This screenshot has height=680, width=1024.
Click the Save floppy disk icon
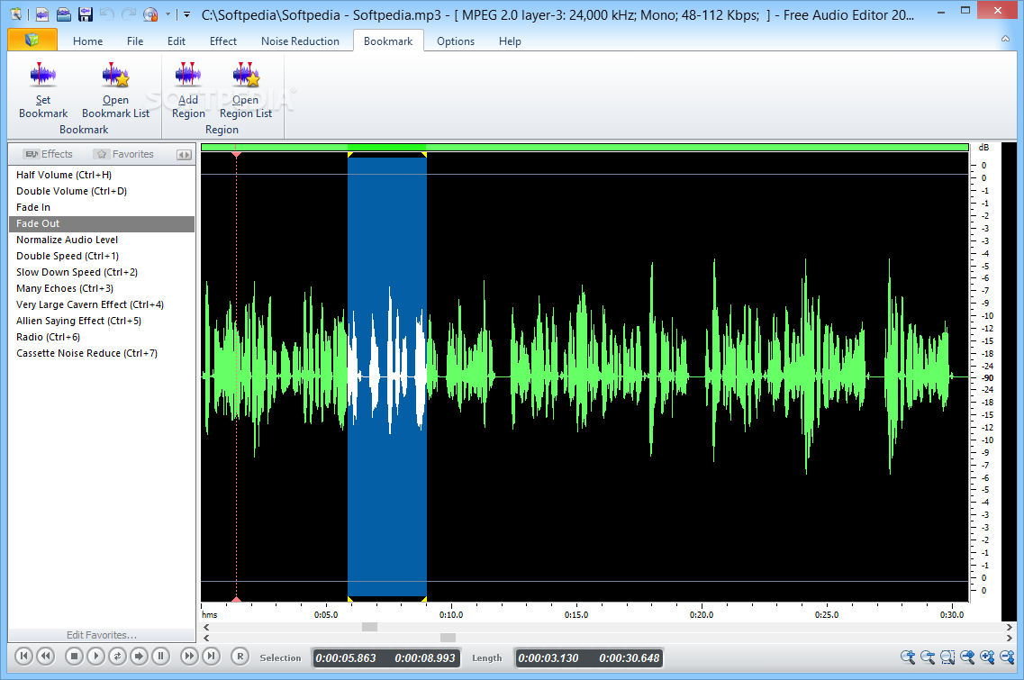pyautogui.click(x=85, y=14)
